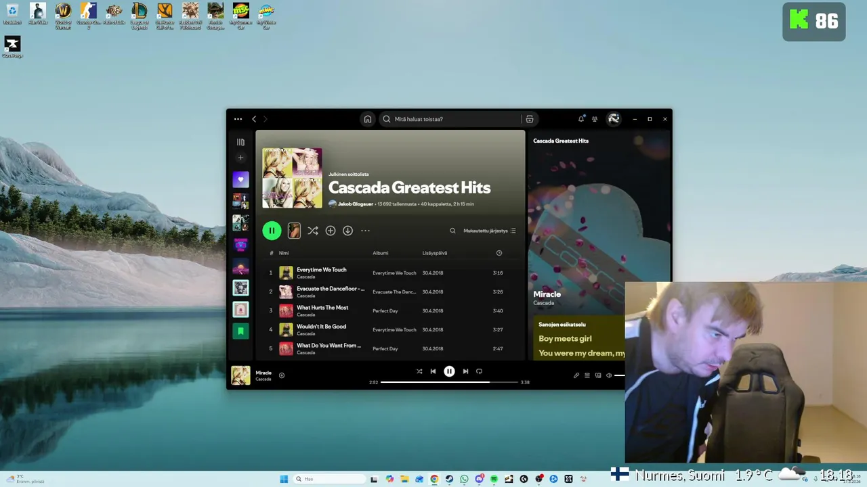Click the 'Albumi' column header

[380, 253]
